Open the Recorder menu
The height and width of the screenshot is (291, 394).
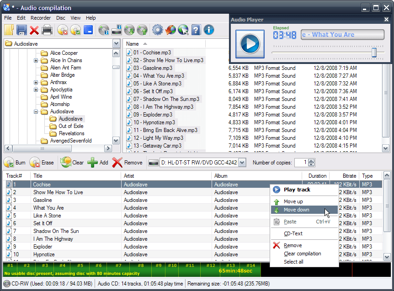coord(41,18)
